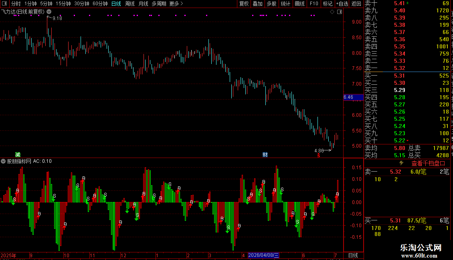Switch to 周线 weekly chart

tap(130, 4)
